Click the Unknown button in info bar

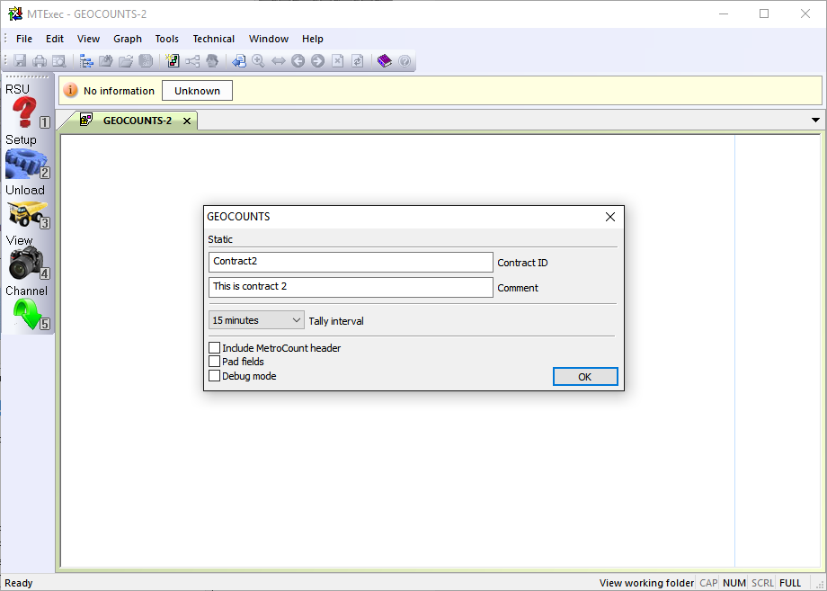(x=197, y=91)
